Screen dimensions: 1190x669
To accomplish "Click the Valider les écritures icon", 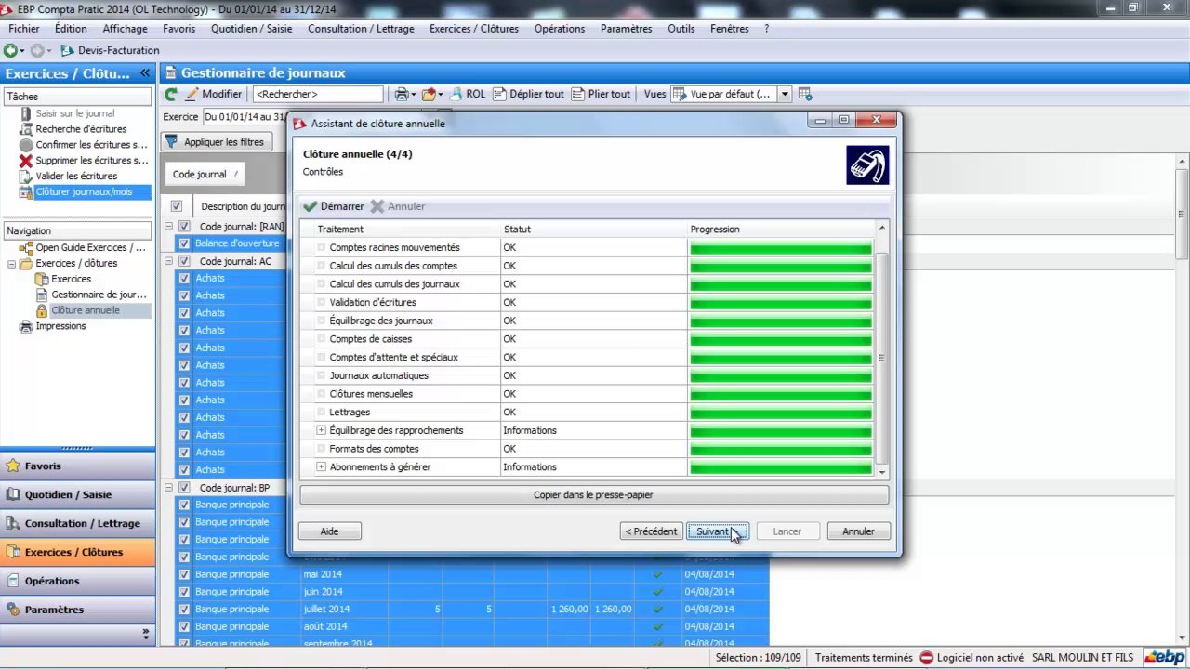I will (26, 177).
